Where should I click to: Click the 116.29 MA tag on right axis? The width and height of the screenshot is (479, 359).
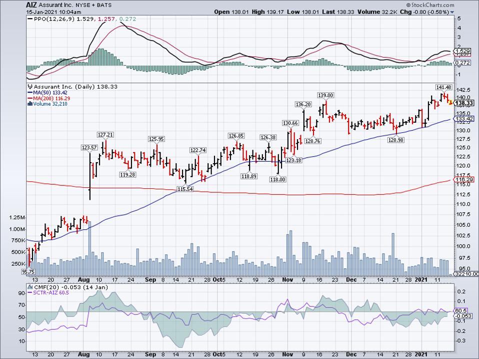pos(464,179)
